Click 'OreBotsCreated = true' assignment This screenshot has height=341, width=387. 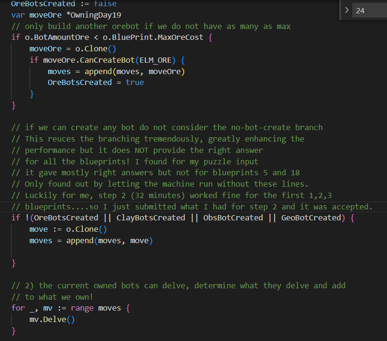pyautogui.click(x=96, y=83)
